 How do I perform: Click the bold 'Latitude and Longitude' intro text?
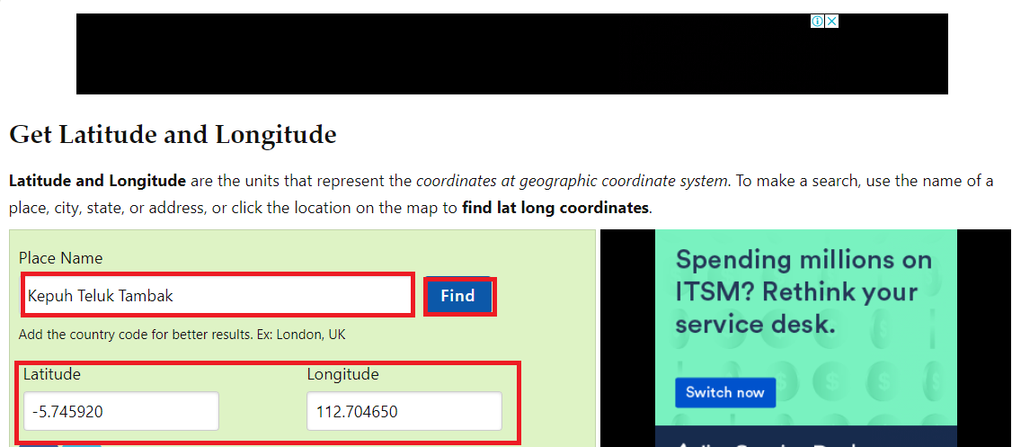tap(97, 181)
